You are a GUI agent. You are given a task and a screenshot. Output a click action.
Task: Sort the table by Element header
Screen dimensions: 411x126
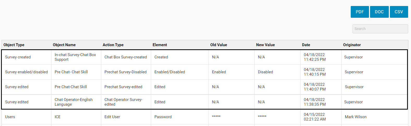[160, 45]
